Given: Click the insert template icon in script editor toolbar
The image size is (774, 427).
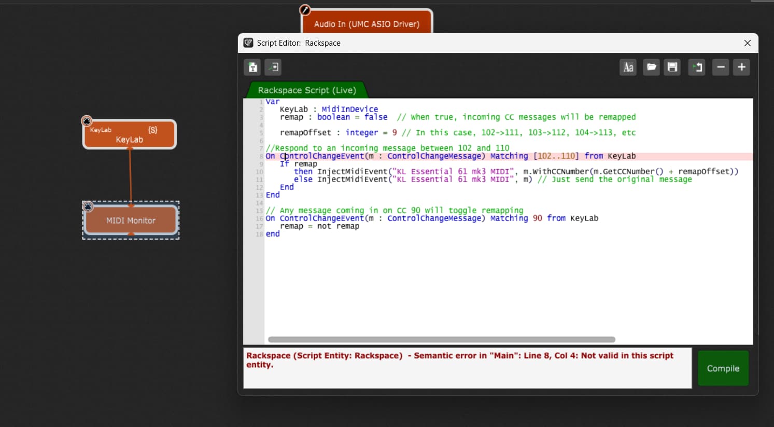Looking at the screenshot, I should point(252,67).
